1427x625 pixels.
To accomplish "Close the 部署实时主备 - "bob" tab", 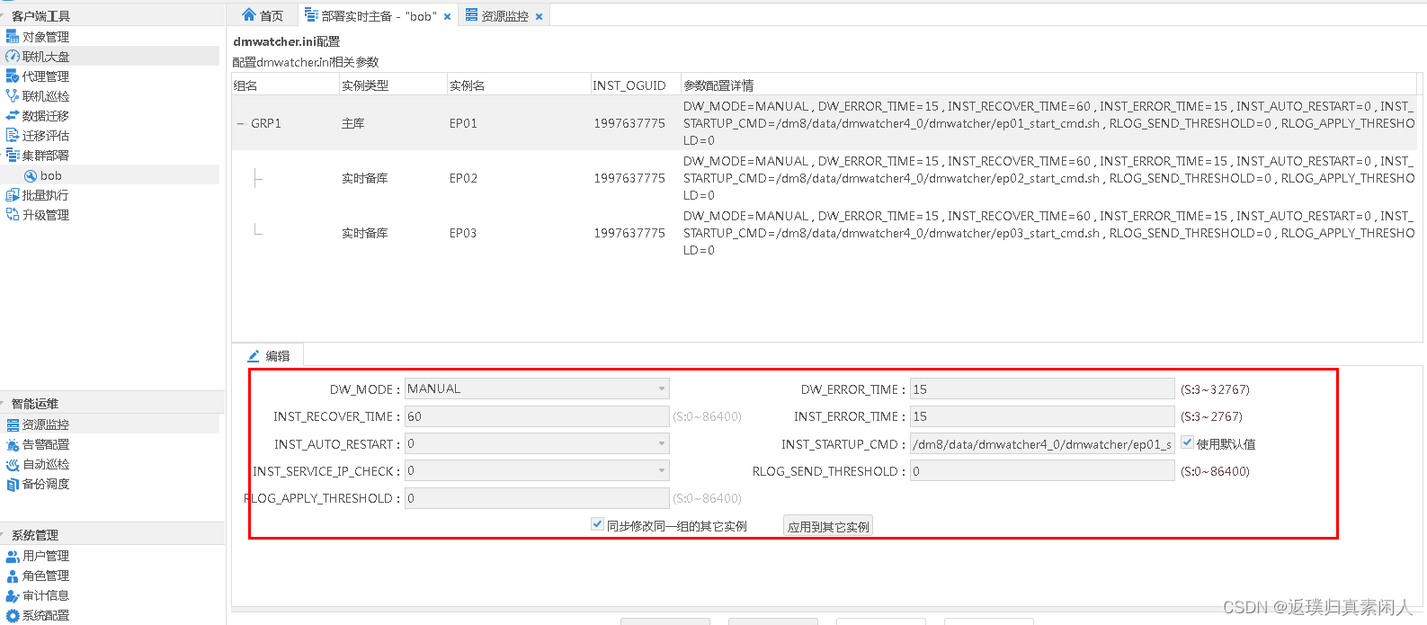I will click(447, 16).
